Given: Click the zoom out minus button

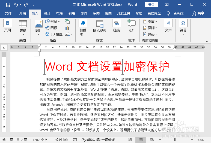Looking at the screenshot, I should click(x=160, y=140).
